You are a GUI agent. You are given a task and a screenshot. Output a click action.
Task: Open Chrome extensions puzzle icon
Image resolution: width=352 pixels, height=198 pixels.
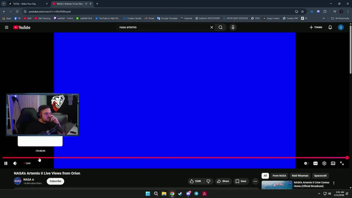pyautogui.click(x=325, y=12)
